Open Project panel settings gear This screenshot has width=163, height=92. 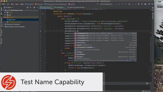tap(34, 7)
